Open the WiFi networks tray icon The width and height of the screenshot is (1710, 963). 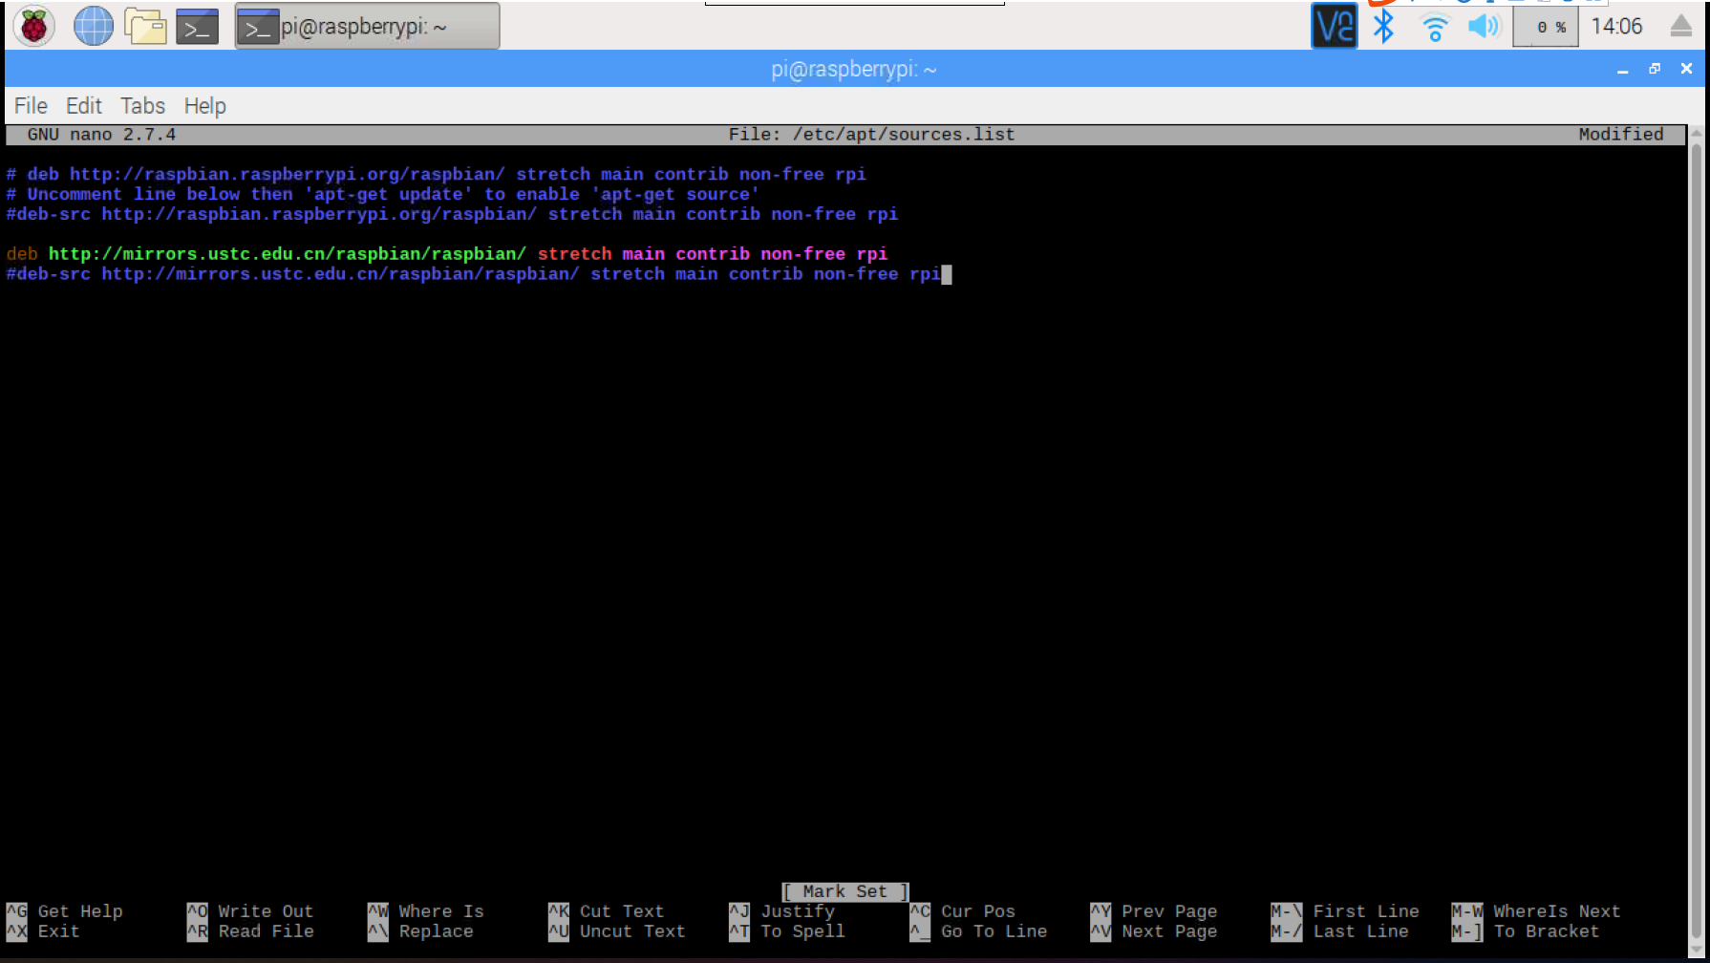point(1434,27)
